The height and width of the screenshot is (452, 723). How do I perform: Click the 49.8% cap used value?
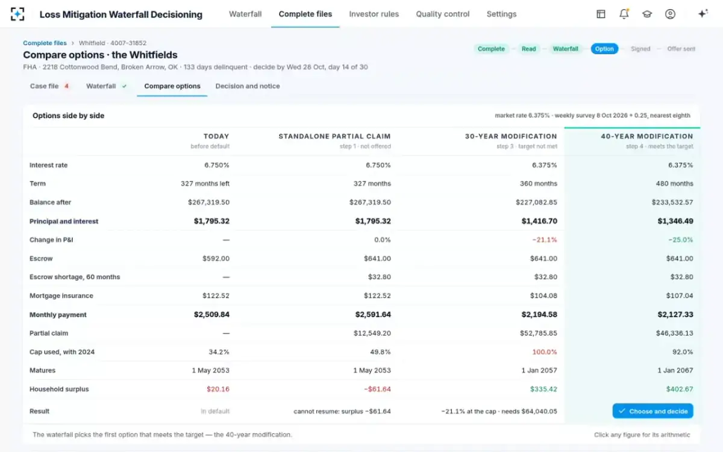(380, 352)
